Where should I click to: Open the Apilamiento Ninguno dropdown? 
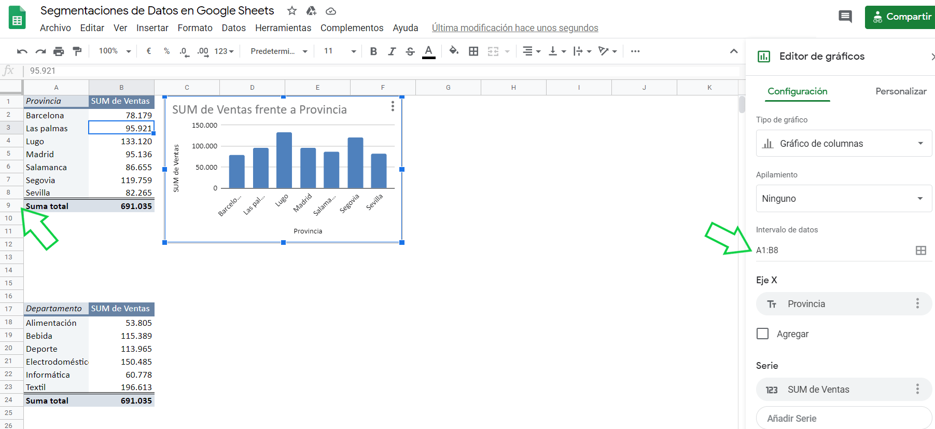844,198
